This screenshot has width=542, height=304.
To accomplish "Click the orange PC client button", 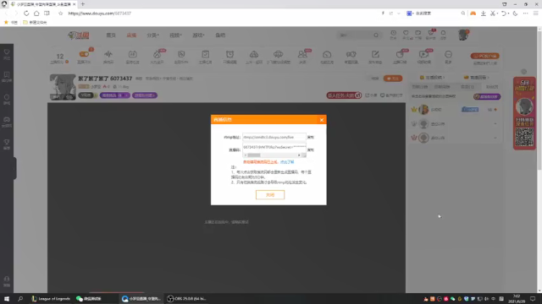I will (x=485, y=56).
